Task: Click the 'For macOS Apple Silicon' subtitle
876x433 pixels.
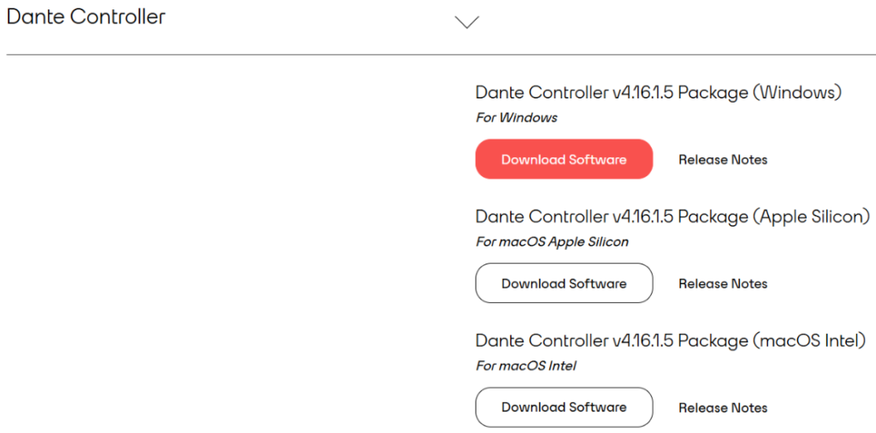Action: click(552, 242)
